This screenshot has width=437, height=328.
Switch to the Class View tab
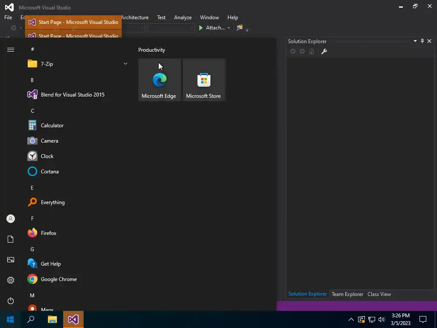click(x=379, y=294)
